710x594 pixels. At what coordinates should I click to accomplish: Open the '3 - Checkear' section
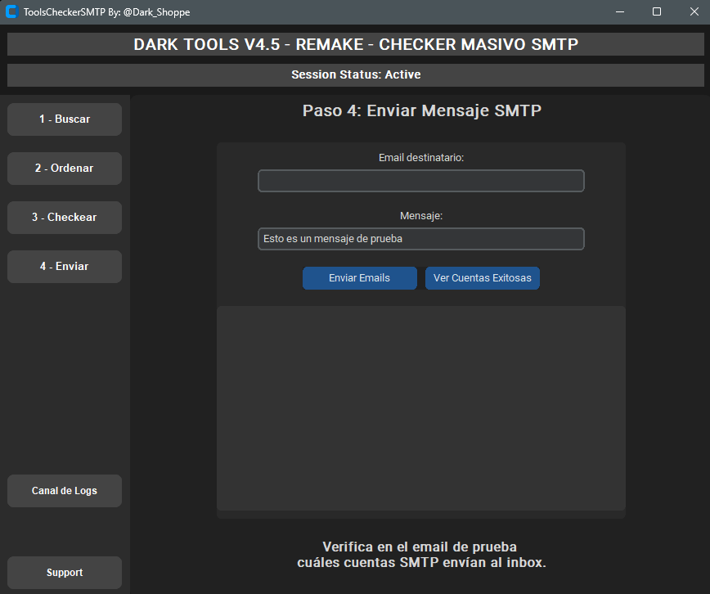pos(64,217)
